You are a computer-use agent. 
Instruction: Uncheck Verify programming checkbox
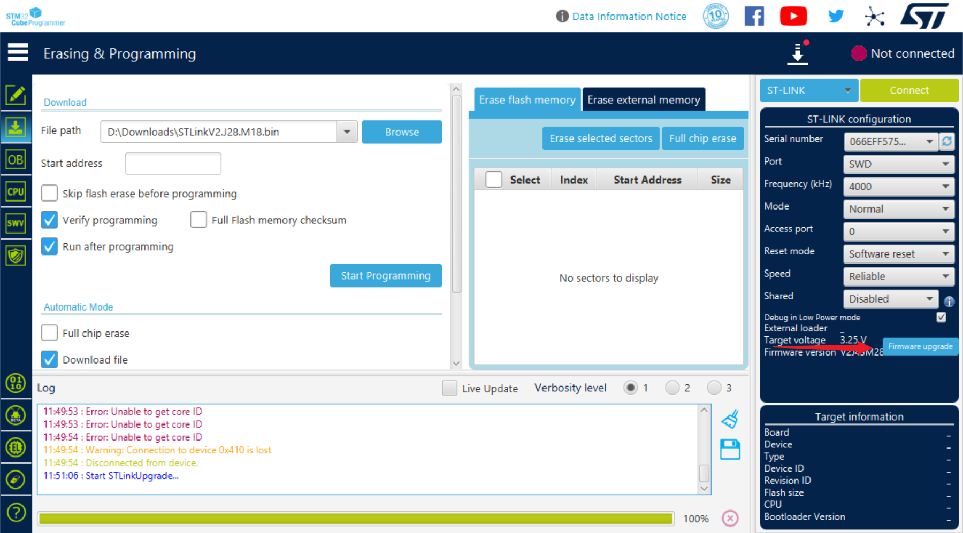click(x=49, y=220)
